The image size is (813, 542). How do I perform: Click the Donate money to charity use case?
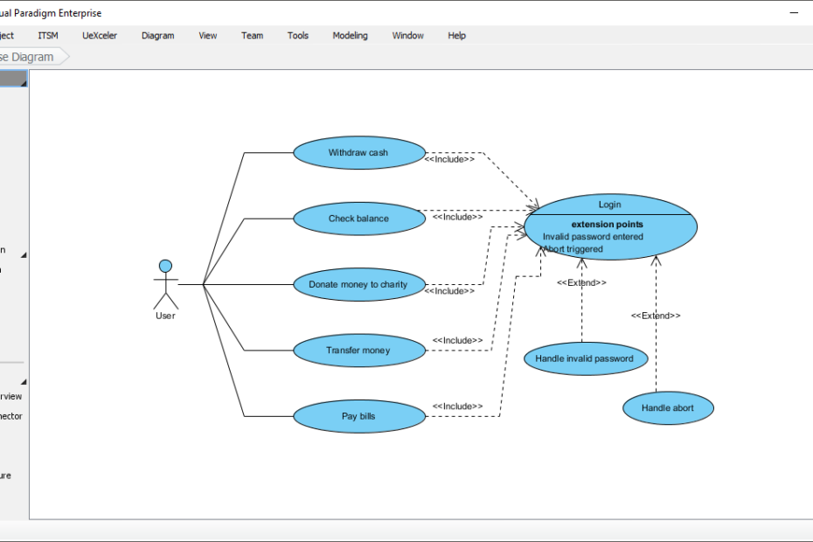tap(359, 284)
